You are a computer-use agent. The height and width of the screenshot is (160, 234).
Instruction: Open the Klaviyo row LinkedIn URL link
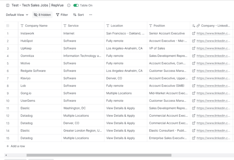tap(213, 78)
